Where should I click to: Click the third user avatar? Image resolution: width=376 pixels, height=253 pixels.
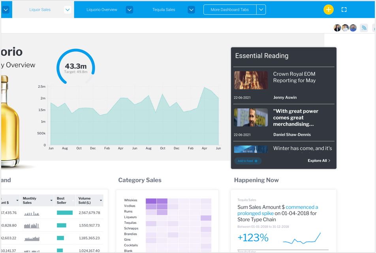coord(353,28)
